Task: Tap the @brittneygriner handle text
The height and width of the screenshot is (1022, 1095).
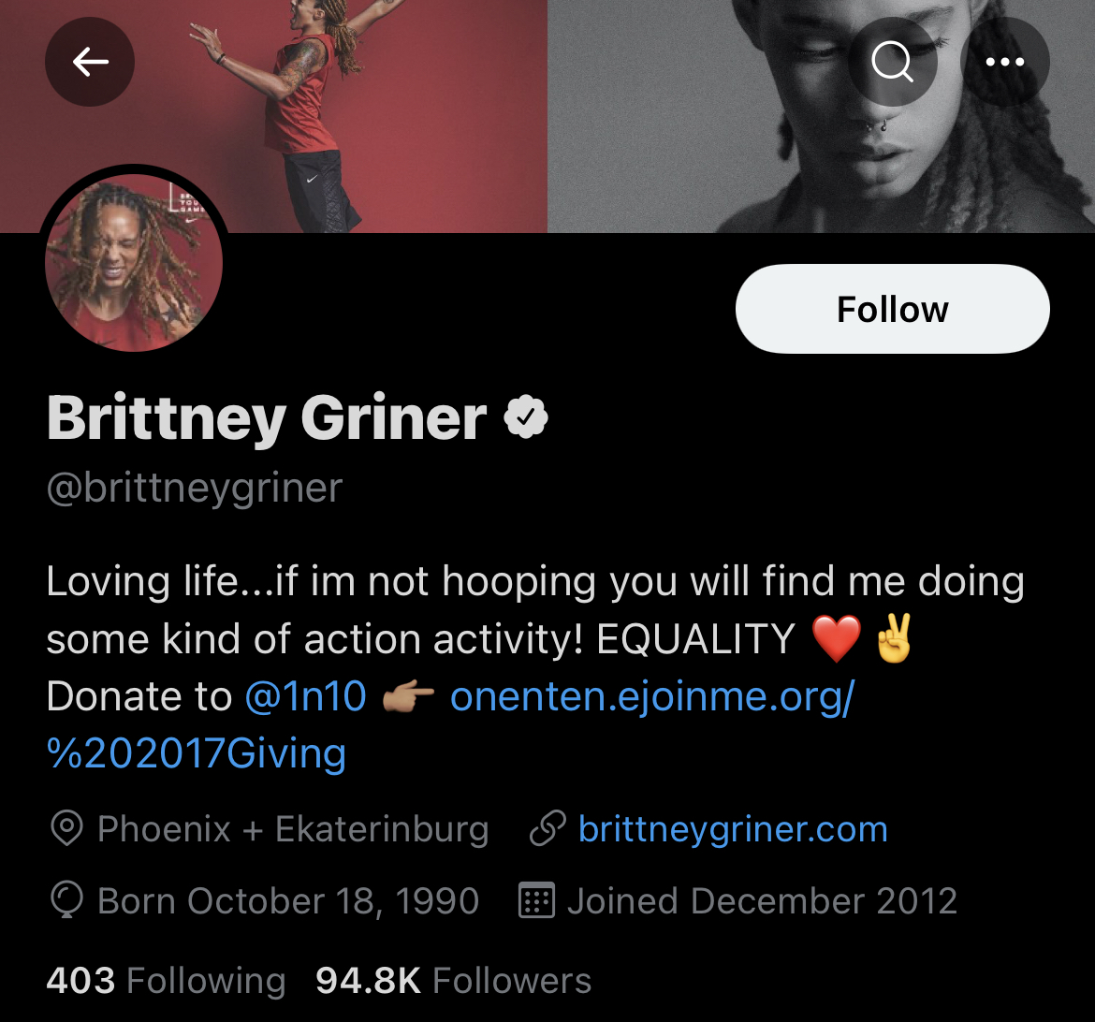Action: point(194,489)
